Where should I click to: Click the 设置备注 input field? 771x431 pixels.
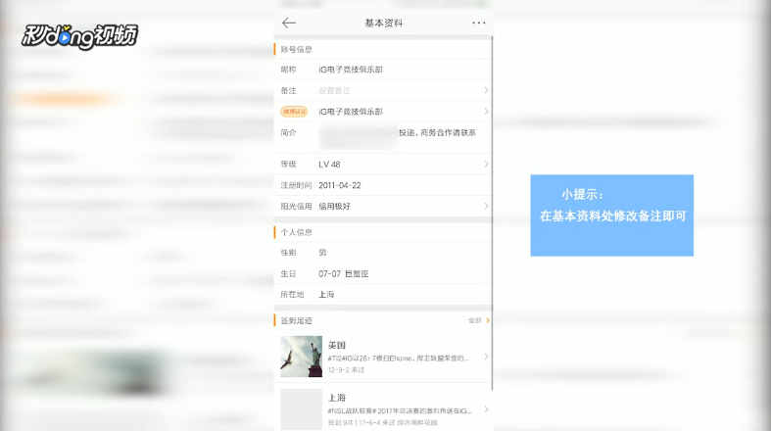334,90
